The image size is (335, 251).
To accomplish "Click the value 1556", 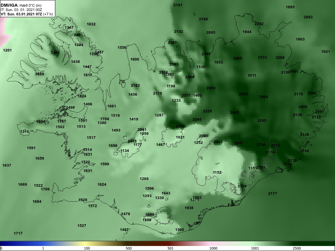I will point(122,48).
